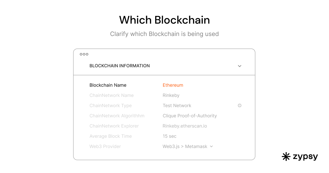The image size is (329, 173).
Task: Click the zypsy asterisk logo icon
Action: (x=286, y=157)
